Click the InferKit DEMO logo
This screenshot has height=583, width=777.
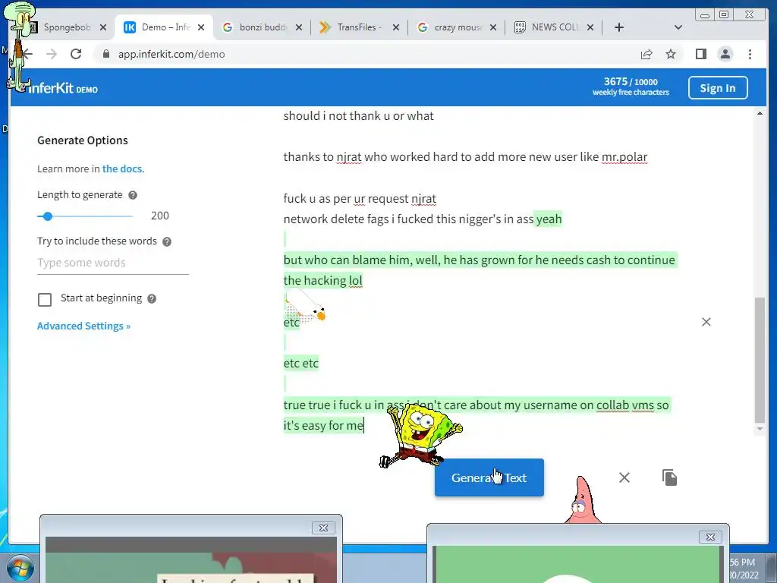(x=62, y=88)
